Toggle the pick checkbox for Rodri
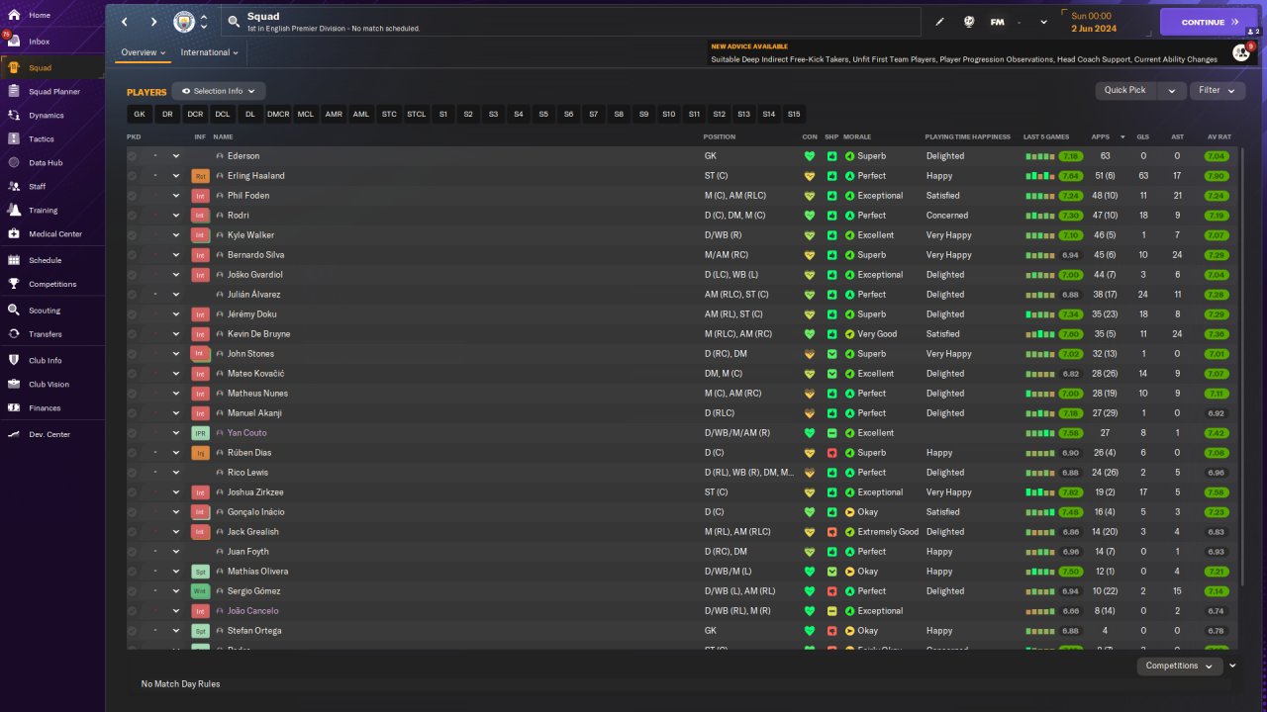 pyautogui.click(x=132, y=216)
